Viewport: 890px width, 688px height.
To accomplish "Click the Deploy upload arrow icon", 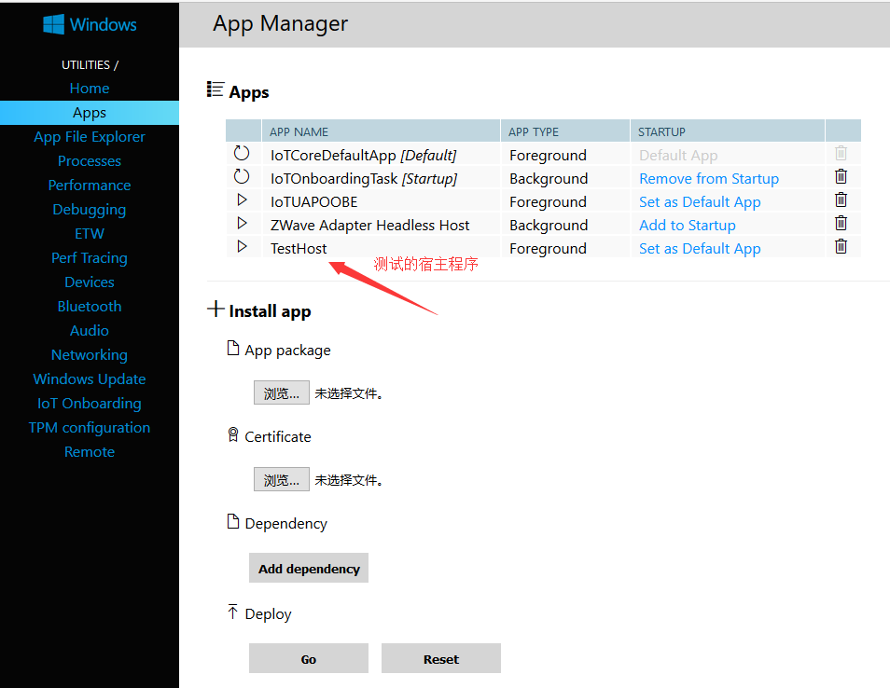I will click(x=232, y=612).
